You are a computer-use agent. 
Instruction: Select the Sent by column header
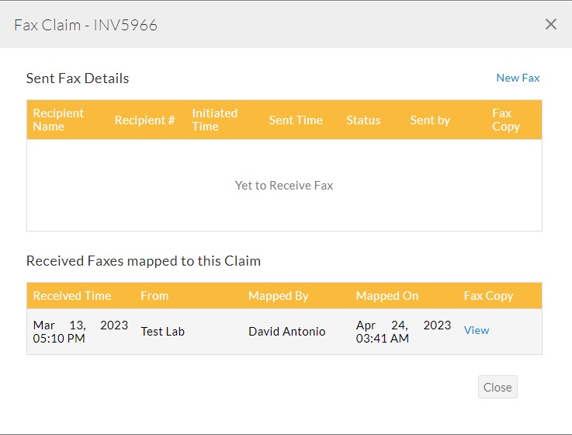[x=430, y=120]
